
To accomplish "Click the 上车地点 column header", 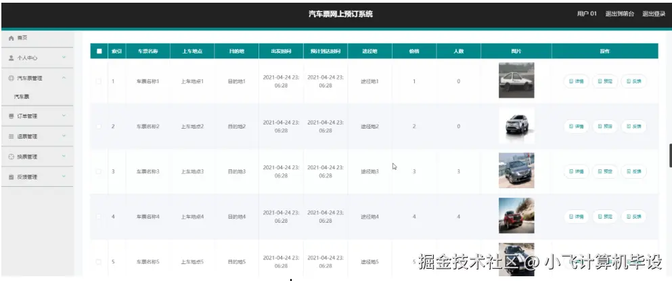I will click(192, 51).
